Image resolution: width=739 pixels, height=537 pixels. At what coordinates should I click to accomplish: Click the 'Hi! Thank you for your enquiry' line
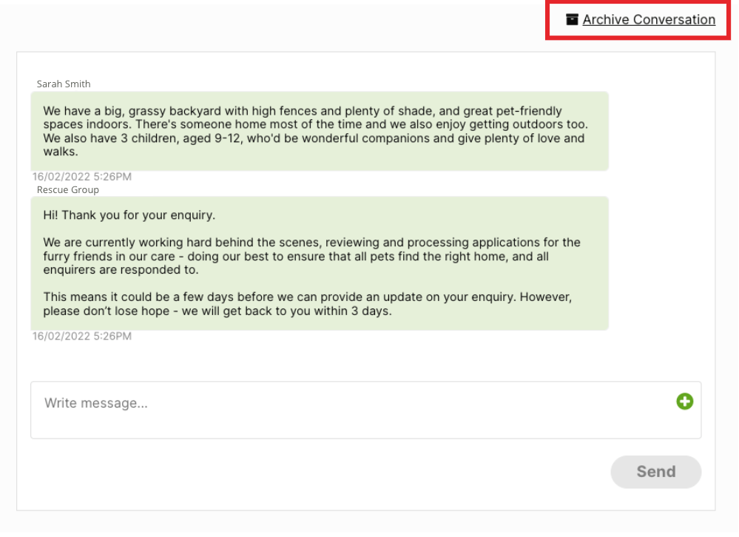(129, 215)
